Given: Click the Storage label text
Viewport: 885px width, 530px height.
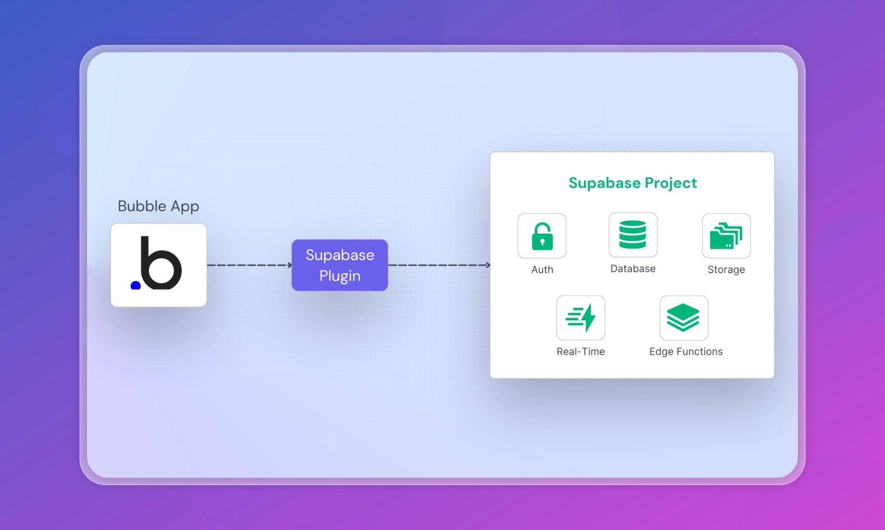Looking at the screenshot, I should coord(726,269).
